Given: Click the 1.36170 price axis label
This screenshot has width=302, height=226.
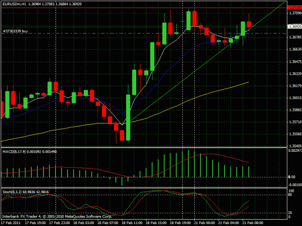Looking at the screenshot, I should (295, 86).
